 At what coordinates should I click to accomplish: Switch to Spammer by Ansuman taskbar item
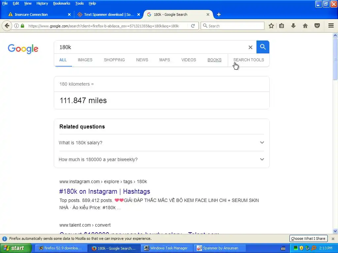[x=220, y=248]
